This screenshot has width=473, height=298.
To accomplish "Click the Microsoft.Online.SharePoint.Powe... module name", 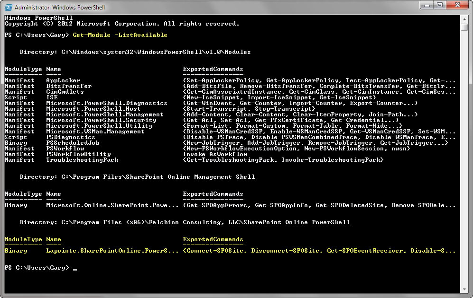I will click(112, 205).
